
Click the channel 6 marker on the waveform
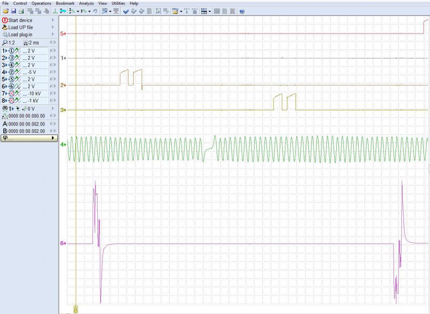tap(63, 243)
